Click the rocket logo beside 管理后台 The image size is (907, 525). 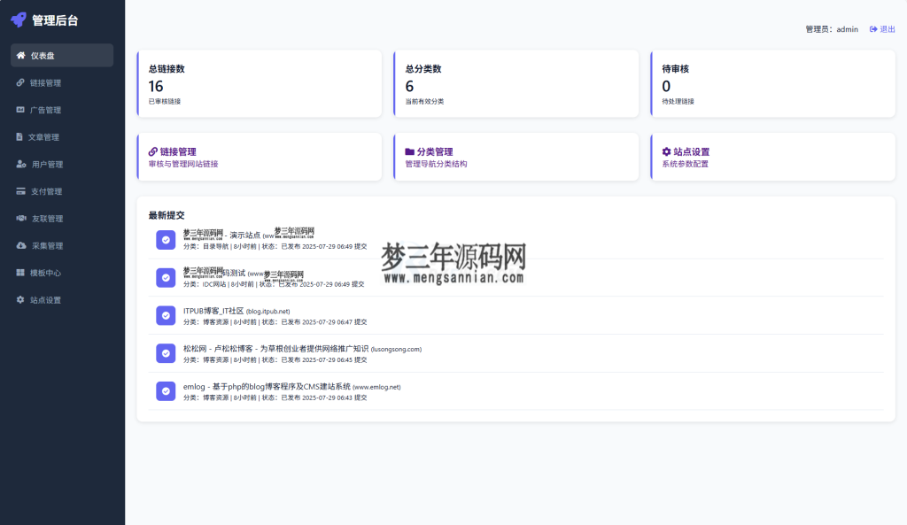coord(19,18)
